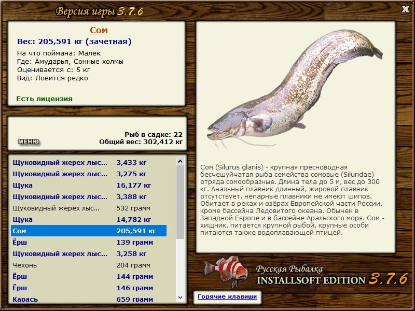Screen dimensions: 415x311
Task: Click the red striped fish logo
Action: (226, 272)
